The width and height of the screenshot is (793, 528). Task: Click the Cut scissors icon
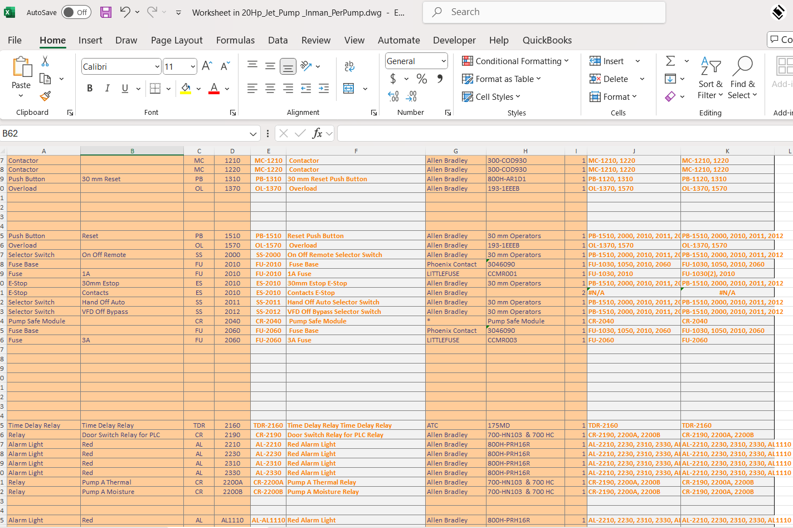click(x=45, y=61)
